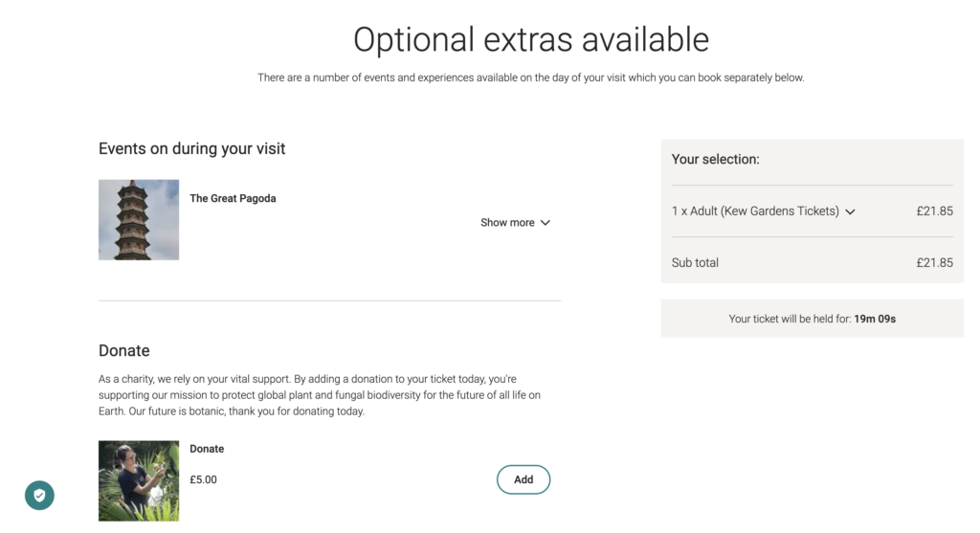Click the Donate section heading
The height and width of the screenshot is (533, 980).
point(123,350)
